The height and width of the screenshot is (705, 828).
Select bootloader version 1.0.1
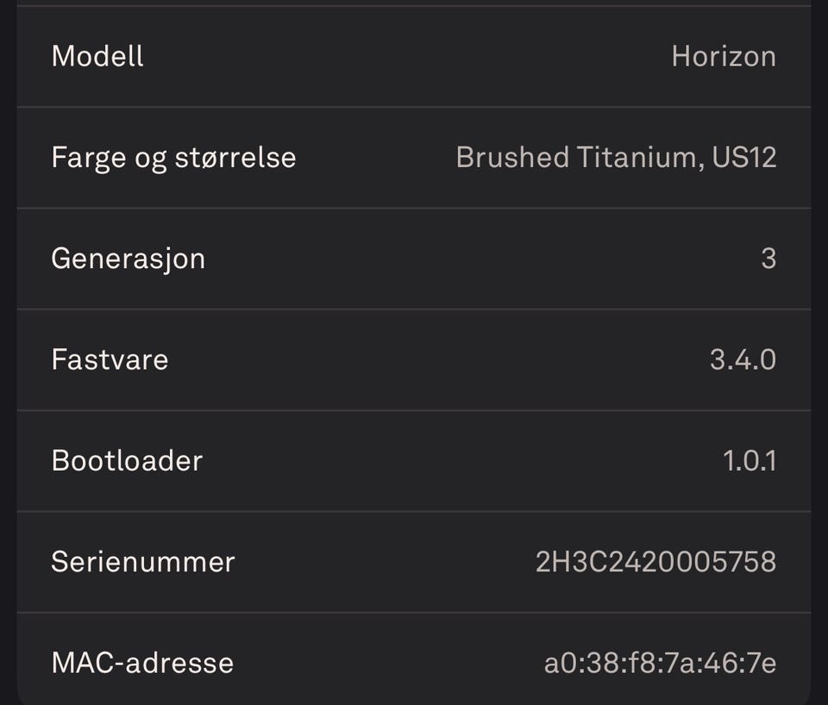point(750,460)
